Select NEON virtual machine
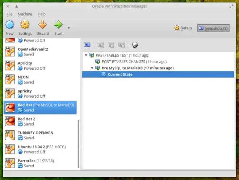 tap(40, 79)
